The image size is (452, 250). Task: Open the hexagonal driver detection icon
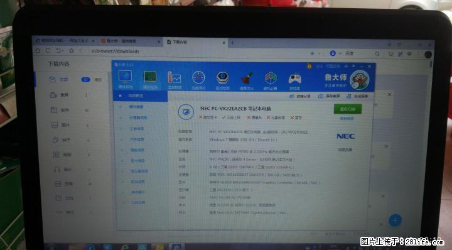click(222, 81)
